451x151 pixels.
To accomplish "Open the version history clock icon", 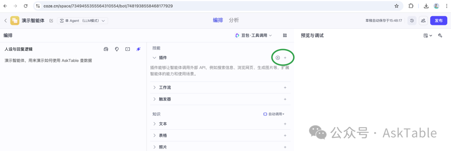I will click(x=412, y=21).
